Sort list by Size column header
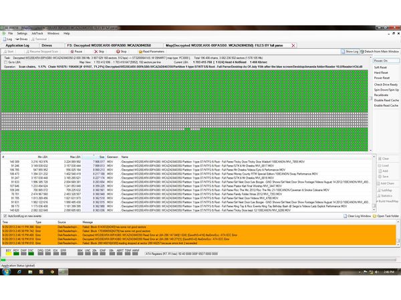This screenshot has width=401, height=300. pos(98,157)
